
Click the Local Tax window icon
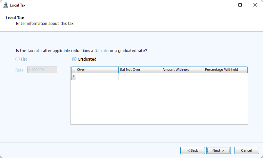pyautogui.click(x=6, y=5)
